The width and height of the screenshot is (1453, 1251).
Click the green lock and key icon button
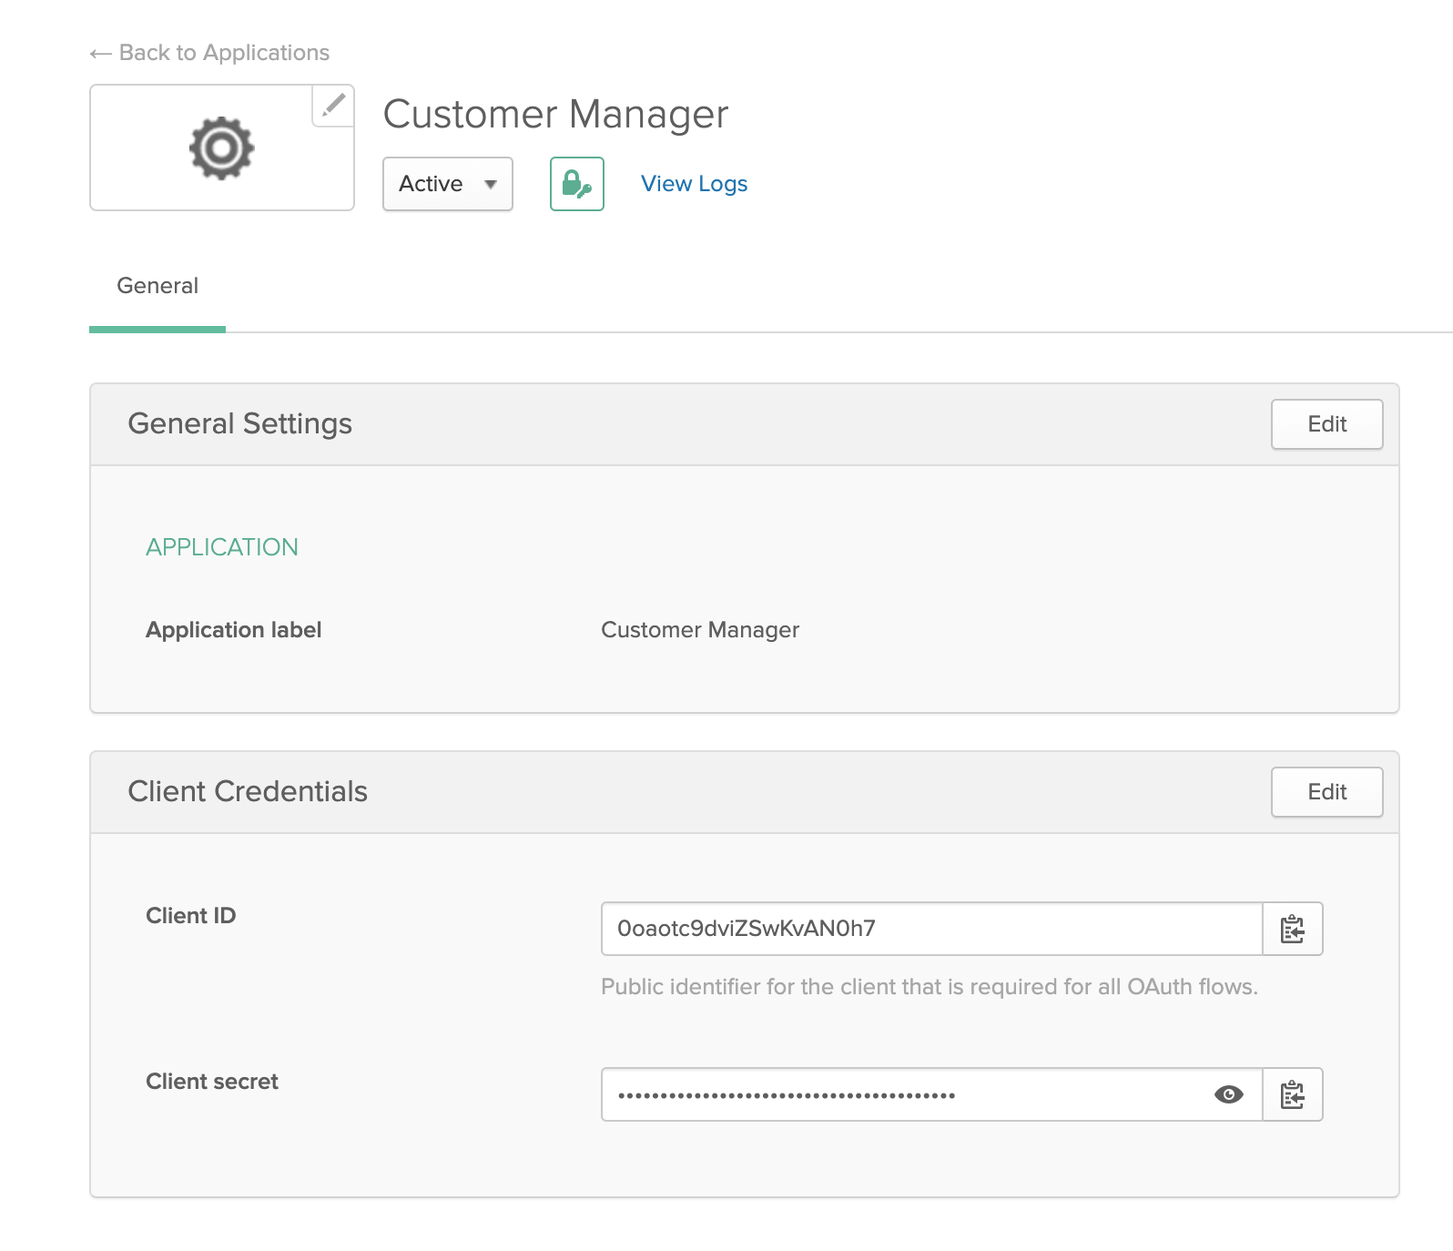click(x=576, y=184)
